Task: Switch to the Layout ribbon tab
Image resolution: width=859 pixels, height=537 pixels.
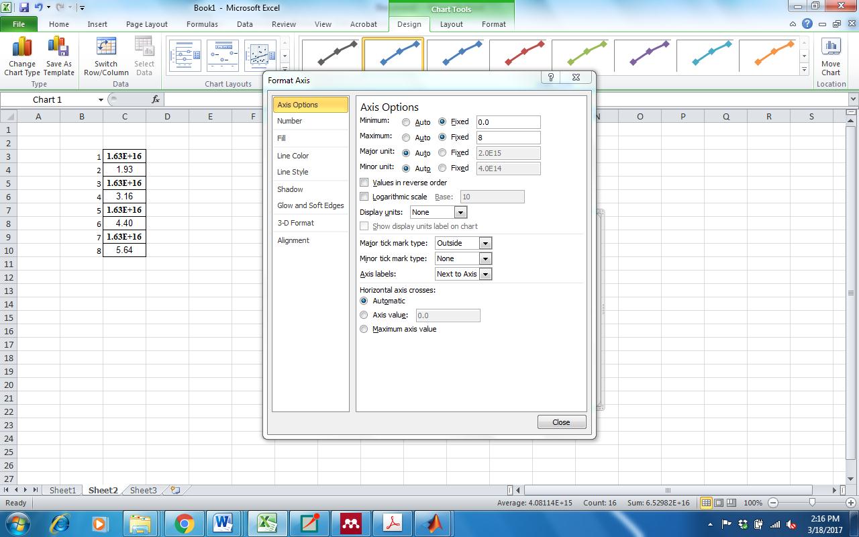Action: click(451, 23)
